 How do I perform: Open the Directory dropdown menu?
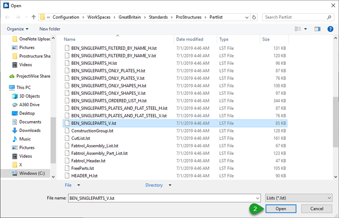tap(158, 185)
